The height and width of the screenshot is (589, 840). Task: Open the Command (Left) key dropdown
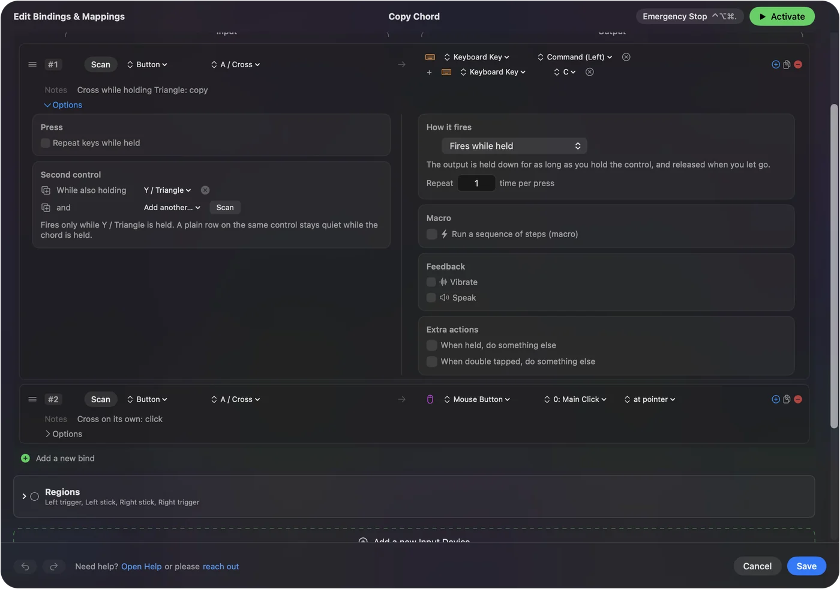(x=575, y=57)
